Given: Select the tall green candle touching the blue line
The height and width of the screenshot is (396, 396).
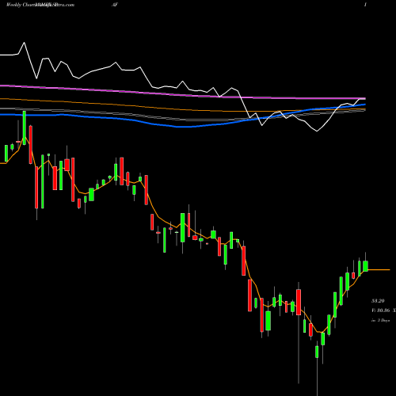Looking at the screenshot, I should coord(25,128).
